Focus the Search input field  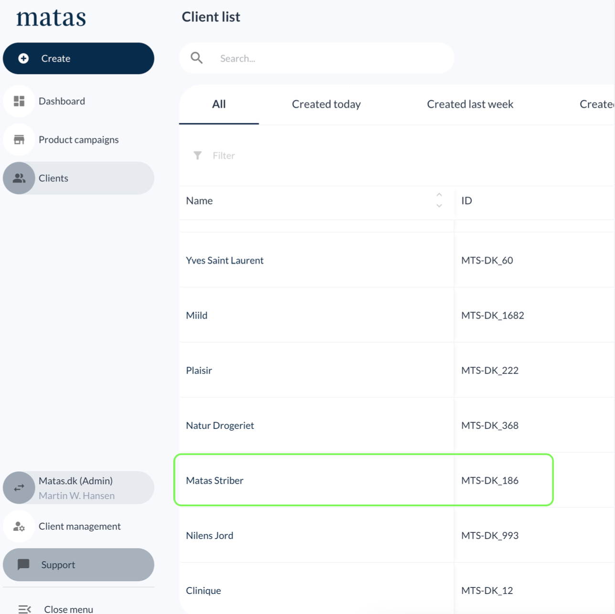(x=317, y=58)
